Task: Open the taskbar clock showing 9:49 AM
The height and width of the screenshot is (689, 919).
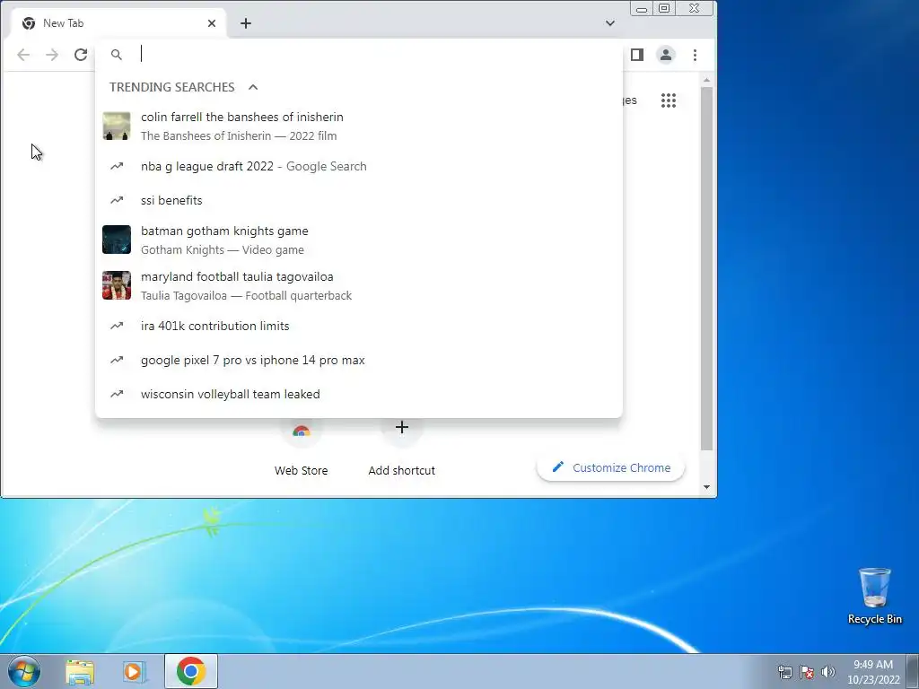Action: [x=873, y=672]
